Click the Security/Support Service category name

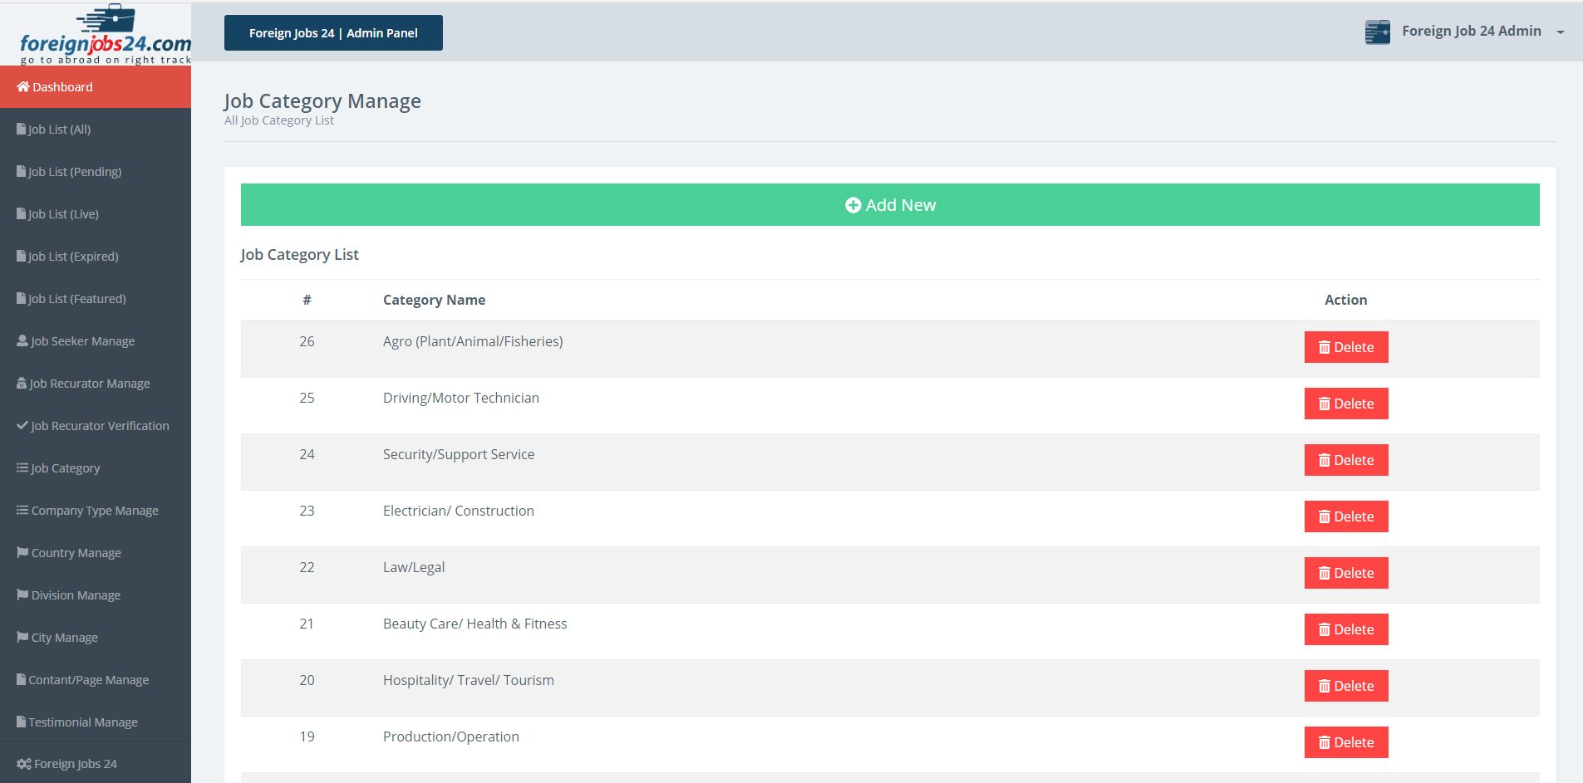tap(459, 454)
